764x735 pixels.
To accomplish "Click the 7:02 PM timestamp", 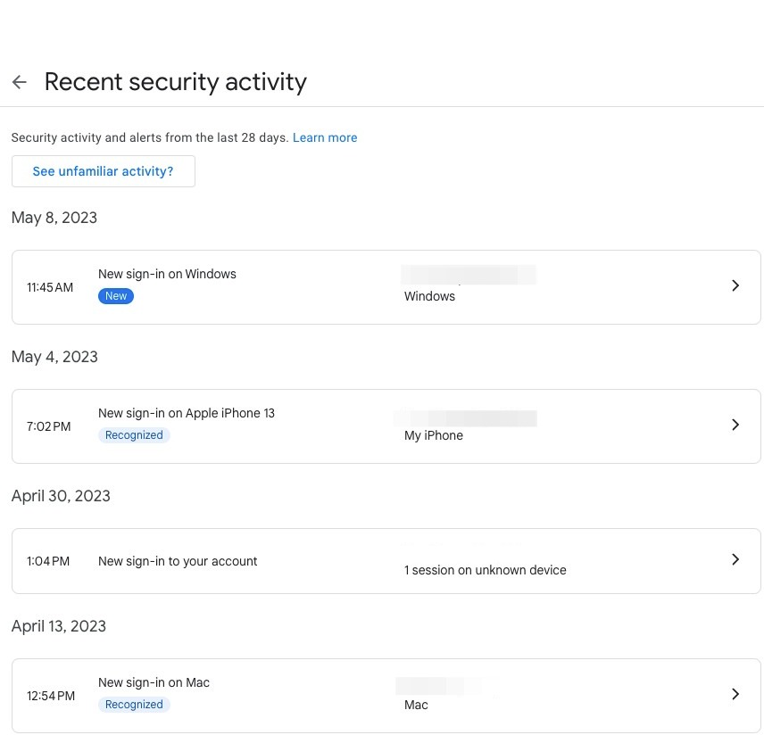I will (x=48, y=426).
